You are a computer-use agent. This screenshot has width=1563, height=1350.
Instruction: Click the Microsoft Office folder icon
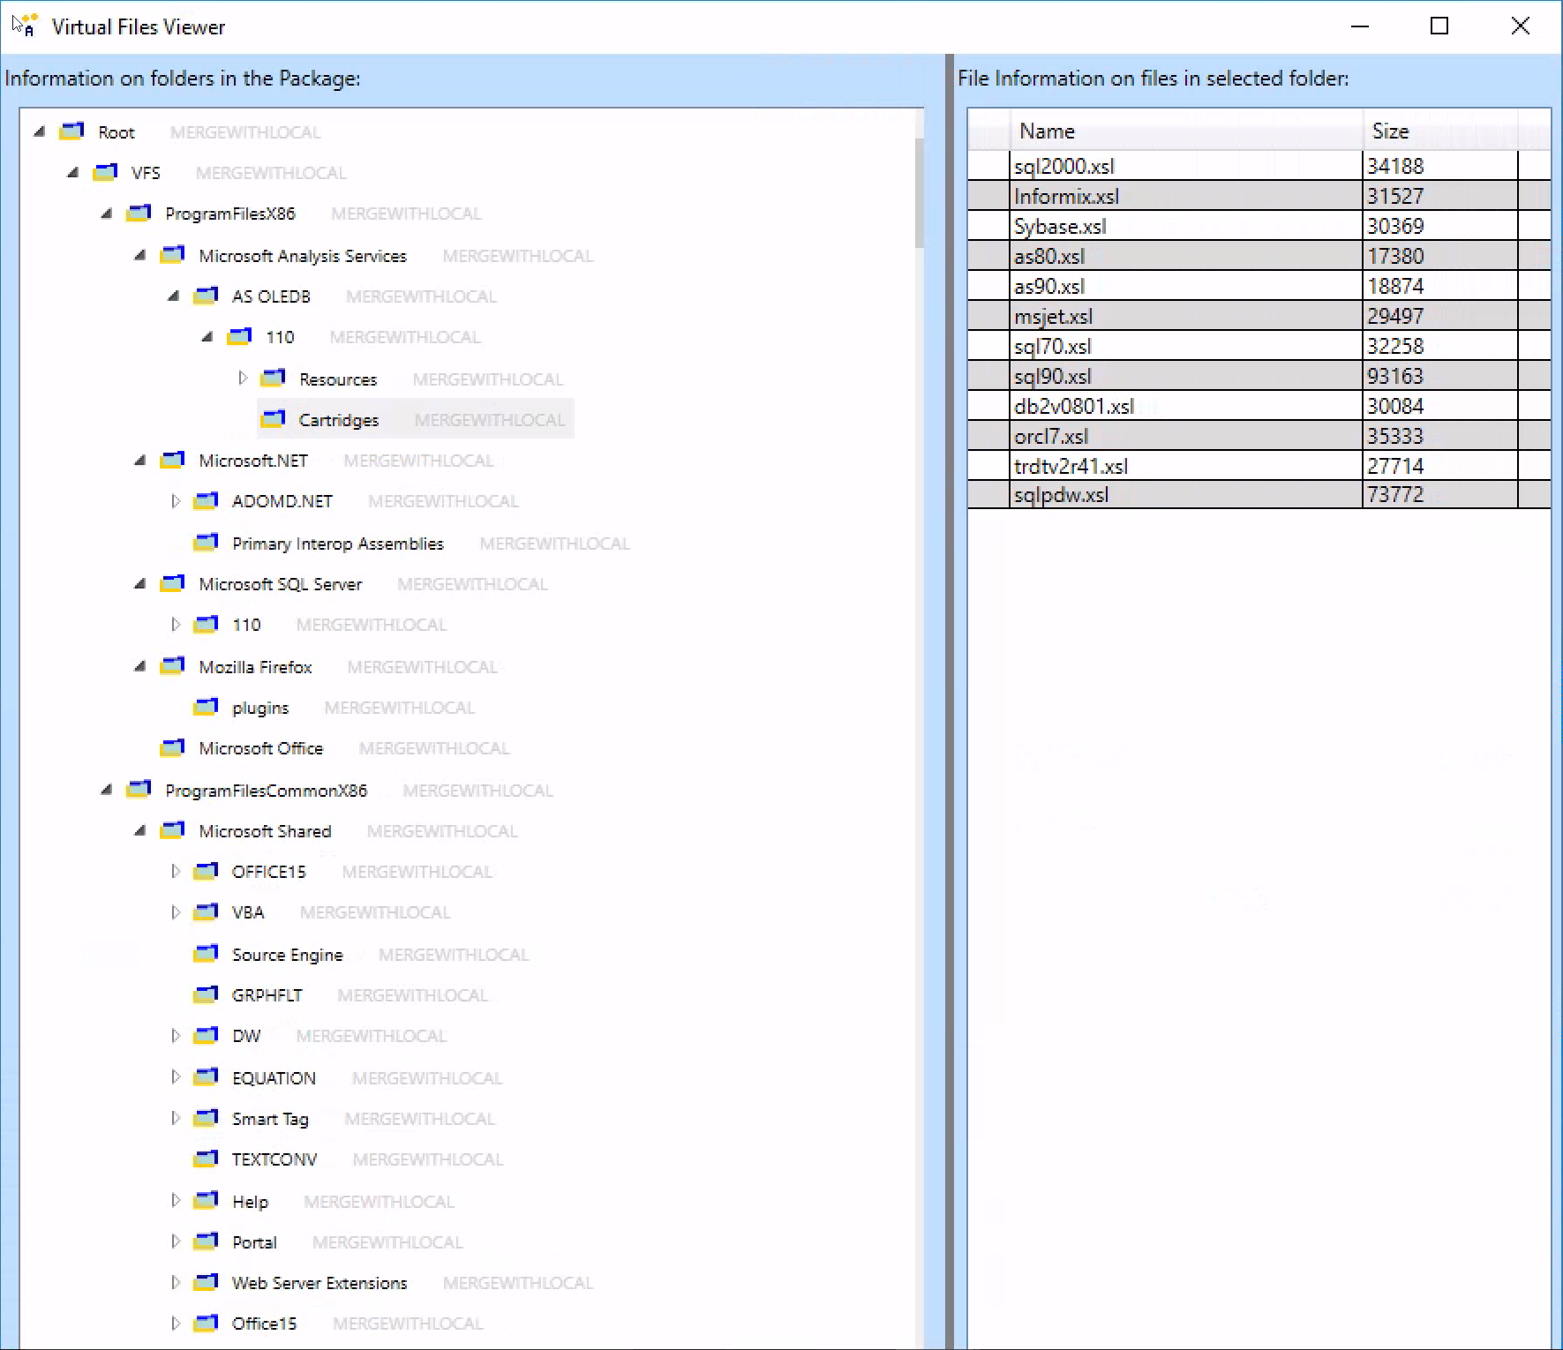pyautogui.click(x=172, y=747)
